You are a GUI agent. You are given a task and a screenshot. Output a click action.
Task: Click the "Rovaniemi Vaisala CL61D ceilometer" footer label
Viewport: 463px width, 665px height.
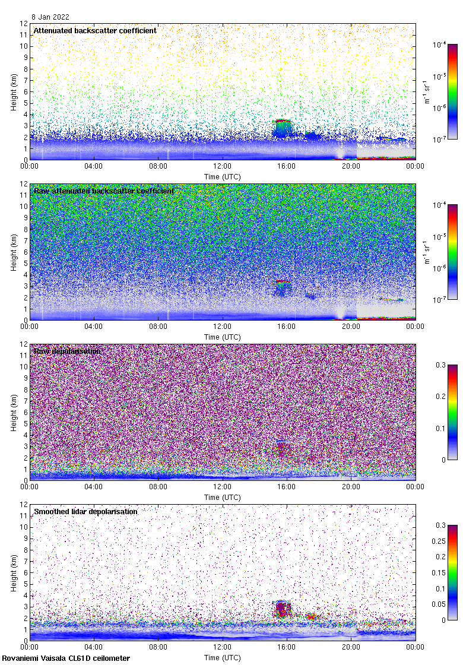(x=66, y=658)
